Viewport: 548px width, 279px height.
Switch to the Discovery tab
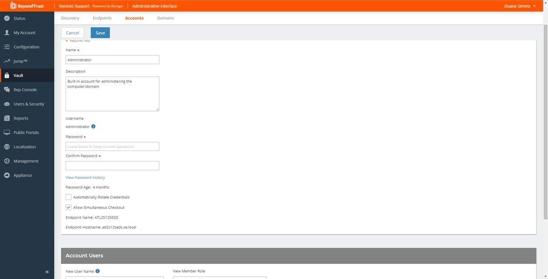coord(70,18)
